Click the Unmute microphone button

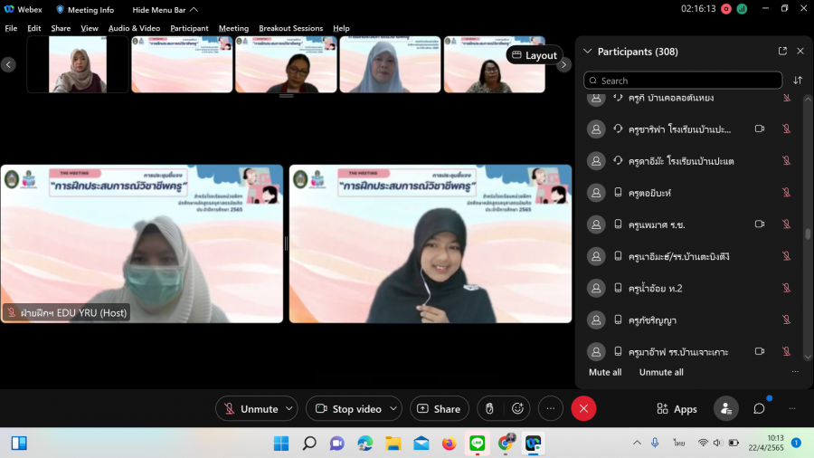click(251, 409)
